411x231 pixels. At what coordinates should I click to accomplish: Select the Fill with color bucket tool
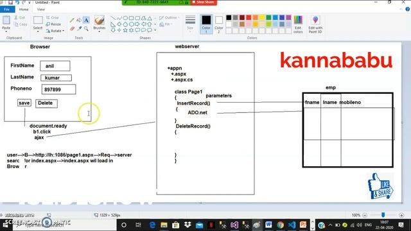click(79, 21)
